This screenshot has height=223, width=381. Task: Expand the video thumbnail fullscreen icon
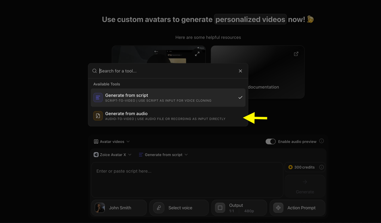[x=197, y=54]
